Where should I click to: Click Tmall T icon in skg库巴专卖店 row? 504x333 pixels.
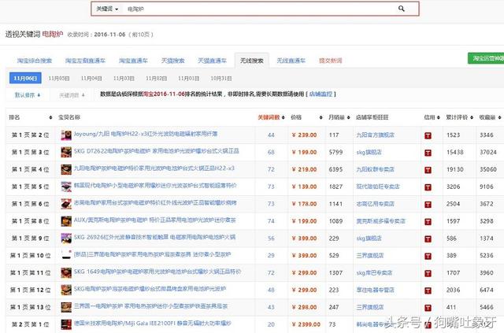click(x=428, y=273)
